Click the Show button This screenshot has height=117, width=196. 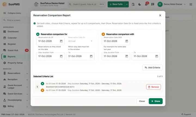tap(156, 101)
